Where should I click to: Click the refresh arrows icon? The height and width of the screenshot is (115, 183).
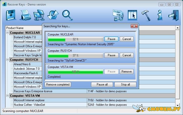(x=53, y=15)
